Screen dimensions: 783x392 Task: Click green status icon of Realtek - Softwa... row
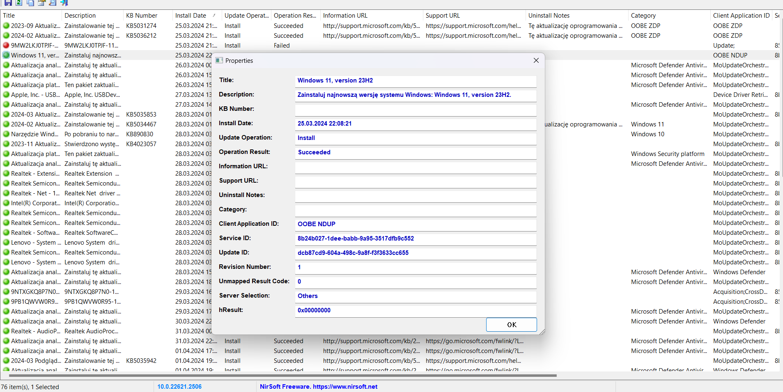6,232
